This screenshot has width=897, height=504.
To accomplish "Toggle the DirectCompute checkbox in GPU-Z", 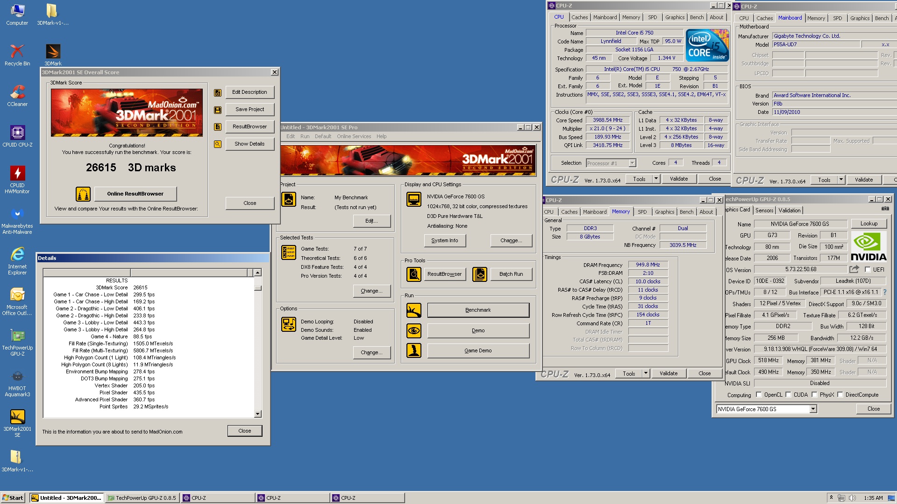I will pyautogui.click(x=840, y=395).
